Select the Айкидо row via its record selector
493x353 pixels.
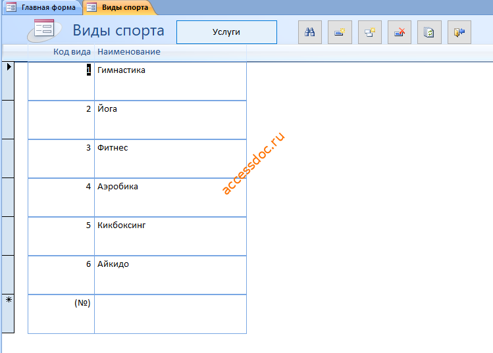[8, 275]
